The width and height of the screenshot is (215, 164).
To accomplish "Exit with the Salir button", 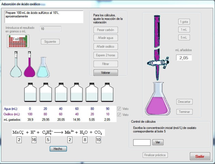I will 200,156.
